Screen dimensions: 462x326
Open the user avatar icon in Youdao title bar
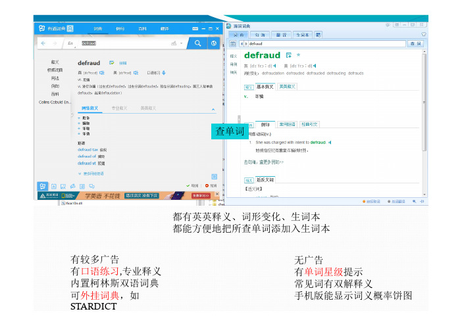point(70,28)
